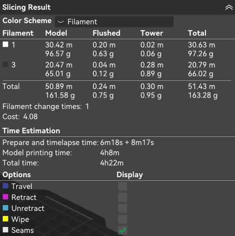235x236 pixels.
Task: Click the white Filament 1 color swatch
Action: pyautogui.click(x=5, y=44)
